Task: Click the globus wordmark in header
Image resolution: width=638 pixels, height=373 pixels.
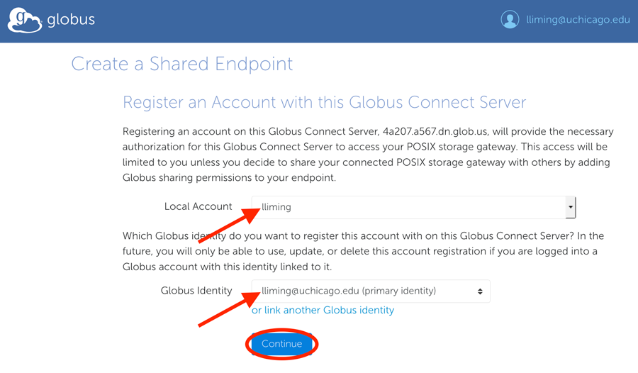Action: pos(71,20)
